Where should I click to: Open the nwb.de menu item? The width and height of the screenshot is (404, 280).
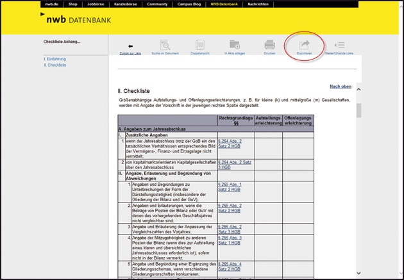[x=53, y=4]
